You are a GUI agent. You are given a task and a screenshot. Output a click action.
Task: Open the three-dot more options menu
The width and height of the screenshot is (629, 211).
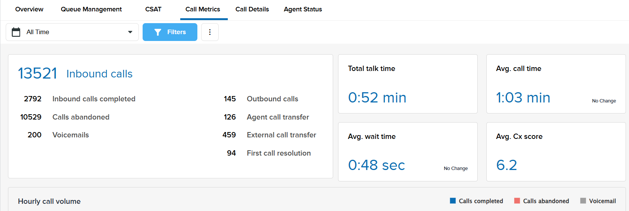point(210,32)
